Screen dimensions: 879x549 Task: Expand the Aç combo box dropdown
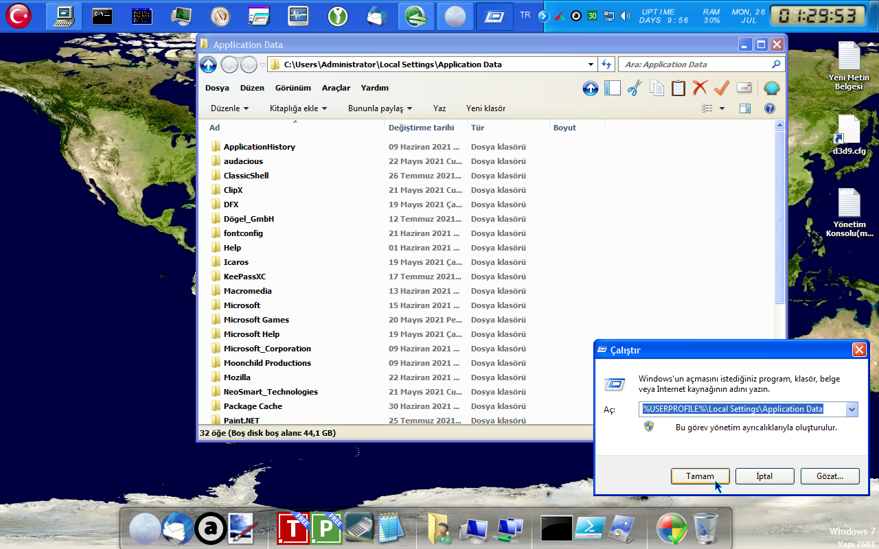coord(852,409)
